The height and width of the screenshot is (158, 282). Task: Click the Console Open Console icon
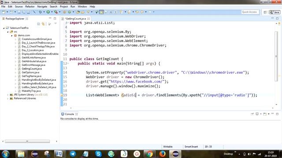(x=265, y=114)
